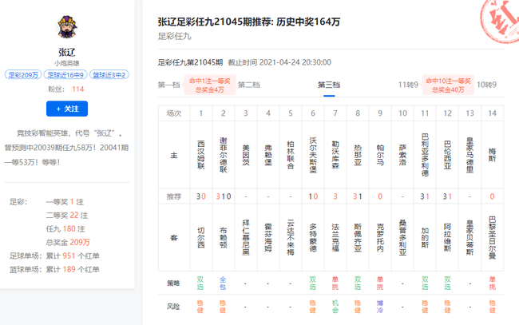Viewport: 519px width, 325px height.
Task: Click away team 克罗托内 in match 9
Action: [x=380, y=238]
